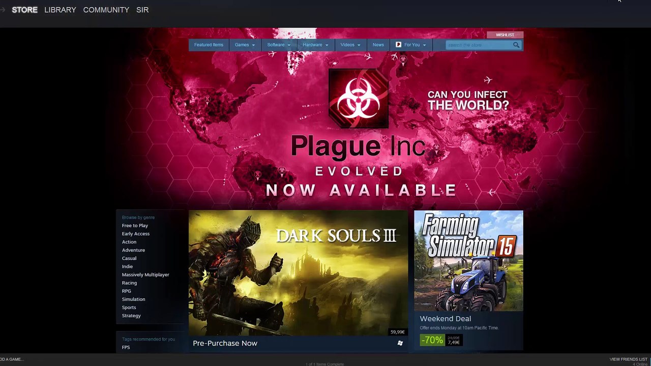Browse the Early Access genre
Image resolution: width=651 pixels, height=366 pixels.
(136, 234)
